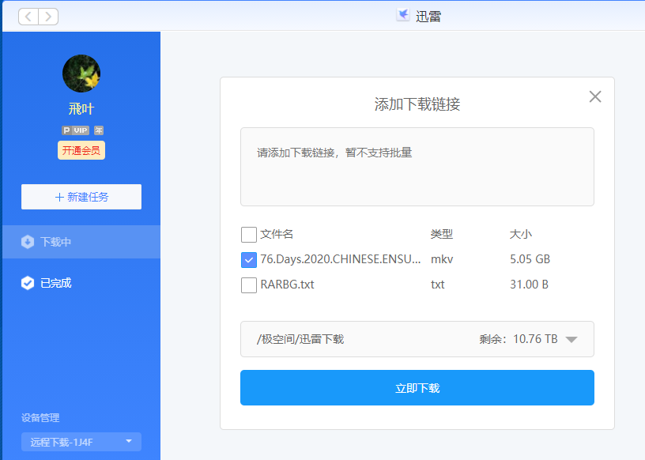Close the 添加下载链接 dialog
This screenshot has height=460, width=645.
[595, 96]
